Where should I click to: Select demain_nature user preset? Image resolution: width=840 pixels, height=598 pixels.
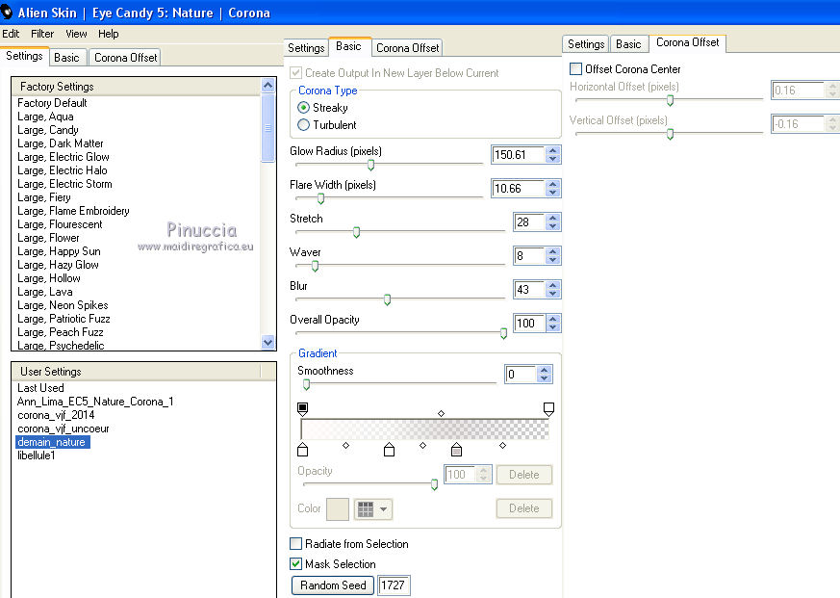click(x=52, y=442)
